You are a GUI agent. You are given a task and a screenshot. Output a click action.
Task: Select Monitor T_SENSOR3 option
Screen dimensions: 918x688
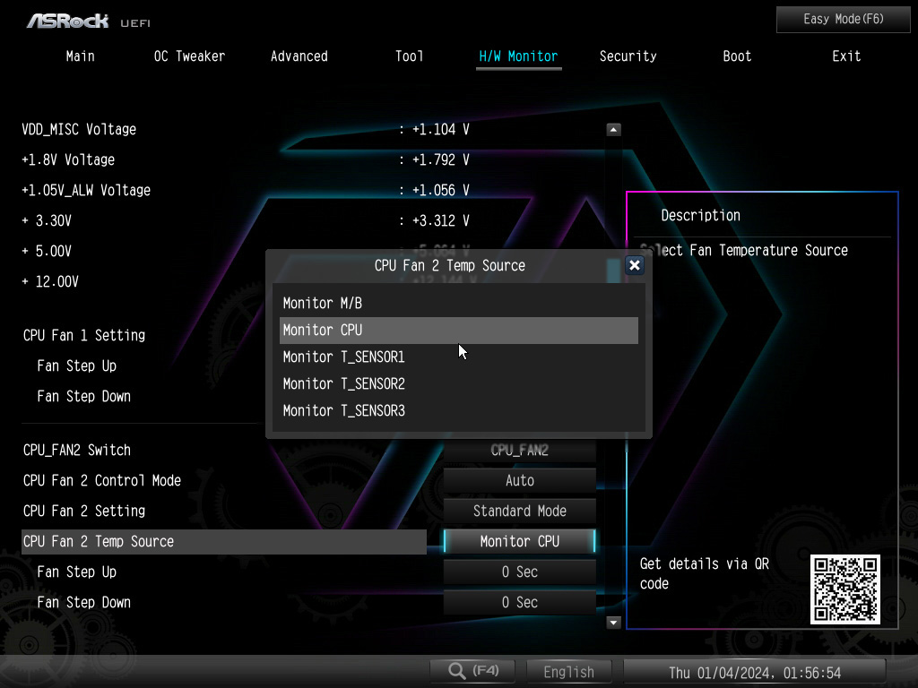(x=458, y=410)
